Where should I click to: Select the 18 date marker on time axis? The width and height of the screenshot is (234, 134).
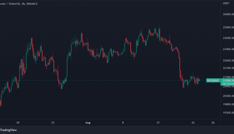18,123
